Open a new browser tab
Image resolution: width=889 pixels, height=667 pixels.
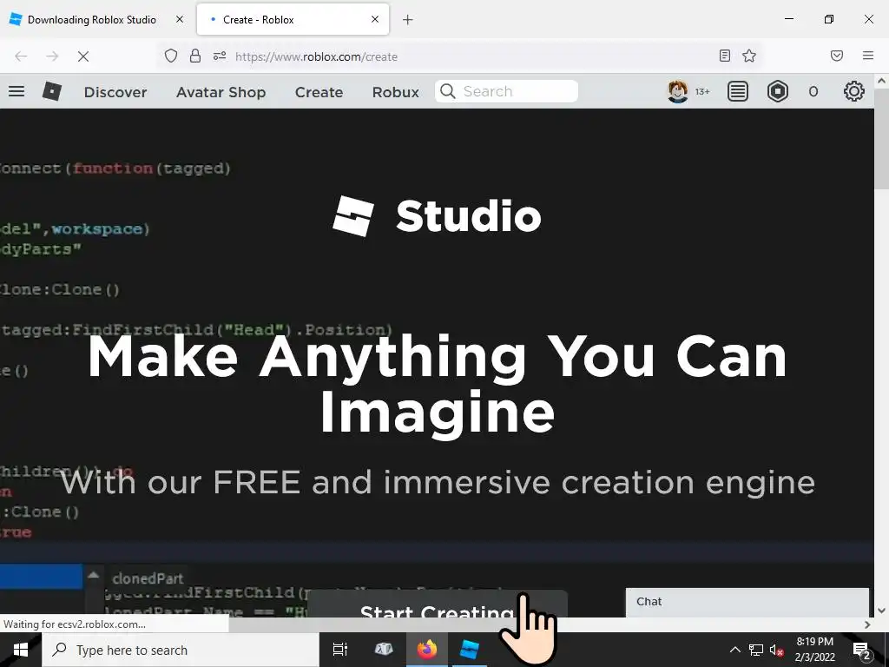pyautogui.click(x=408, y=20)
